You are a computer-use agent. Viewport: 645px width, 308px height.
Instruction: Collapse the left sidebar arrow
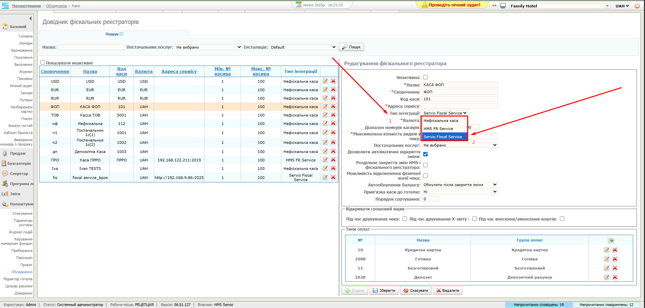click(30, 19)
